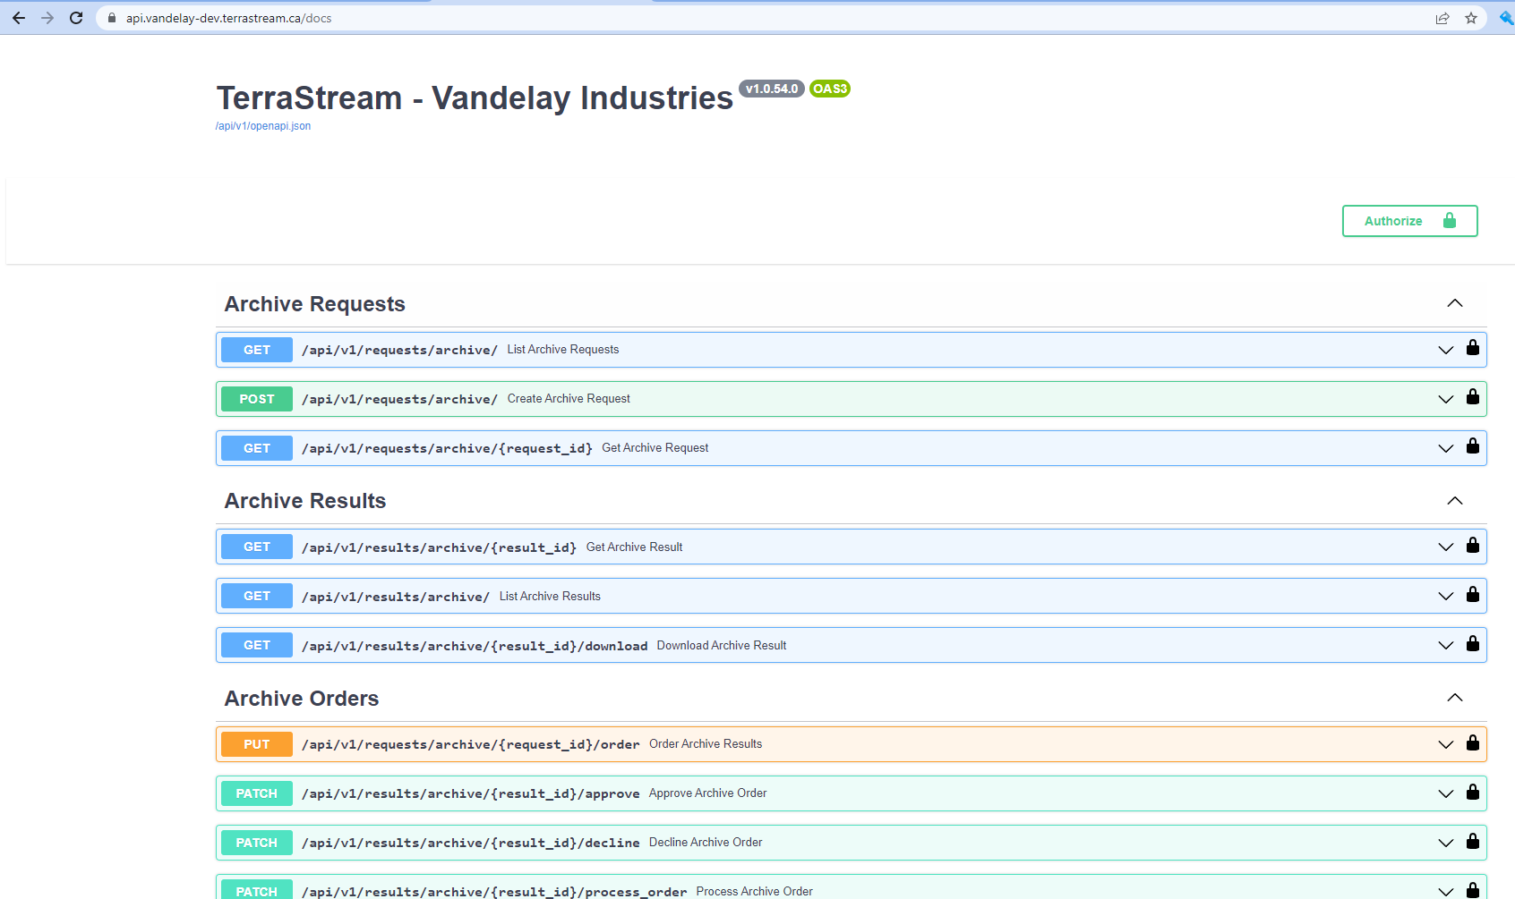Reload the page with refresh icon

click(76, 18)
